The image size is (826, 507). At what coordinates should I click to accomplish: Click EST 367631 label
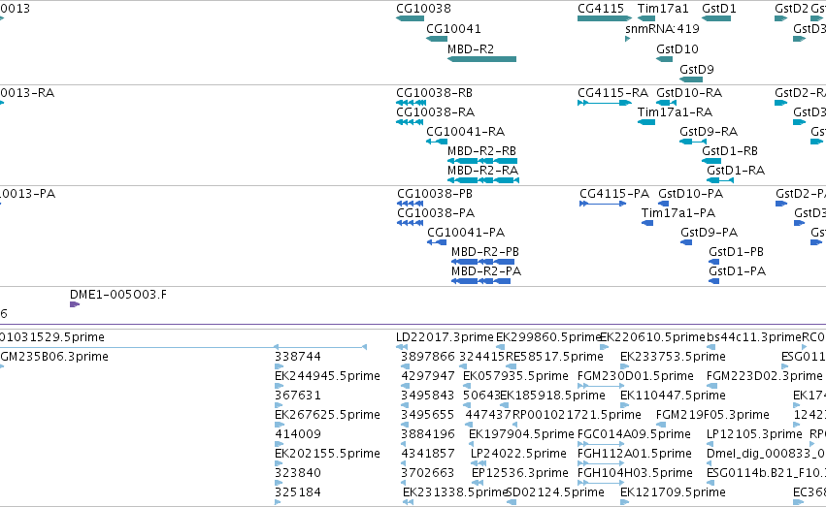click(298, 396)
